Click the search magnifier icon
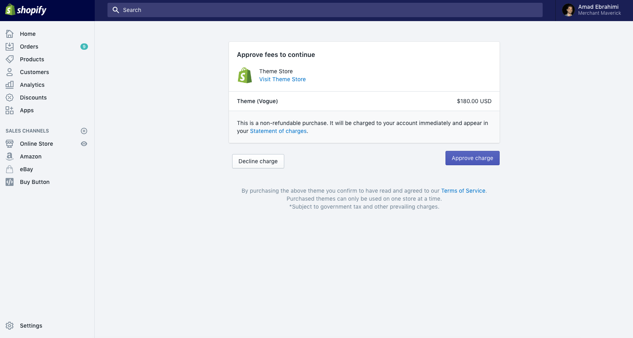This screenshot has width=633, height=338. (116, 10)
